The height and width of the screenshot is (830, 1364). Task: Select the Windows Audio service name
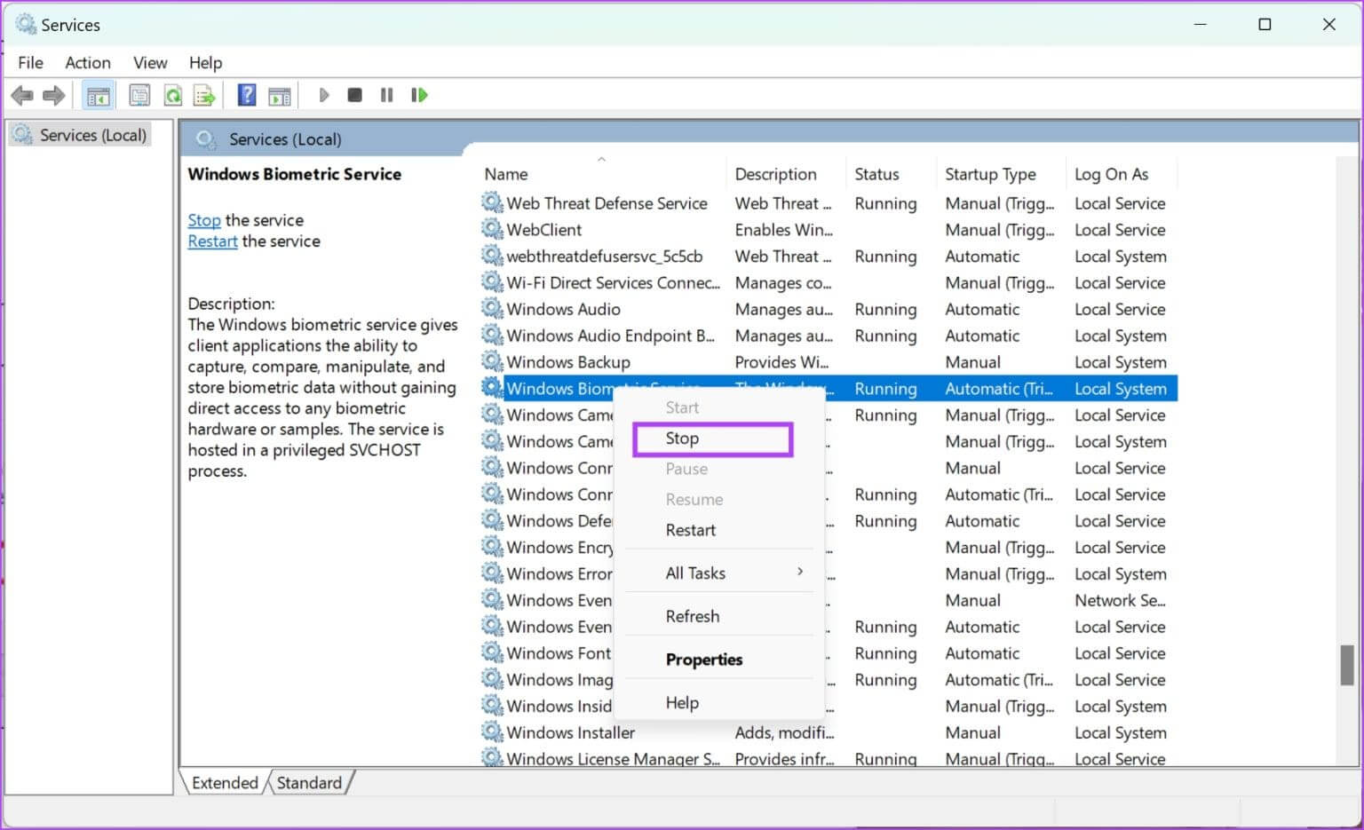pos(563,309)
